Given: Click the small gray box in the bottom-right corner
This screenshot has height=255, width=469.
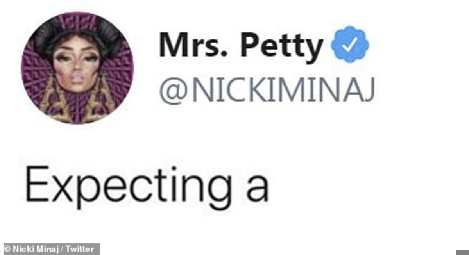Looking at the screenshot, I should pyautogui.click(x=463, y=252).
